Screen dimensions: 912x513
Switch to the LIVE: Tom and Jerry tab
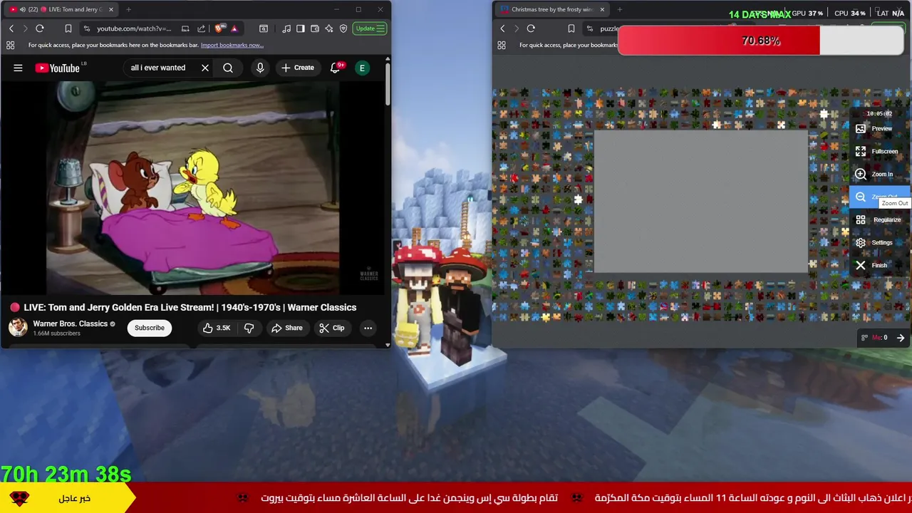(x=63, y=9)
